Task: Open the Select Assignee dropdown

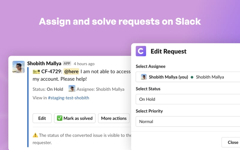Action: [x=187, y=77]
